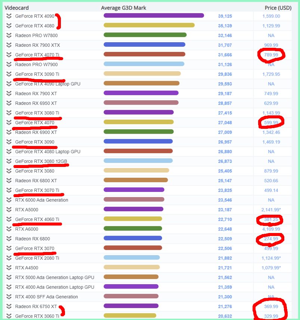Click the price 1,599.00
300x320 pixels.
[271, 16]
